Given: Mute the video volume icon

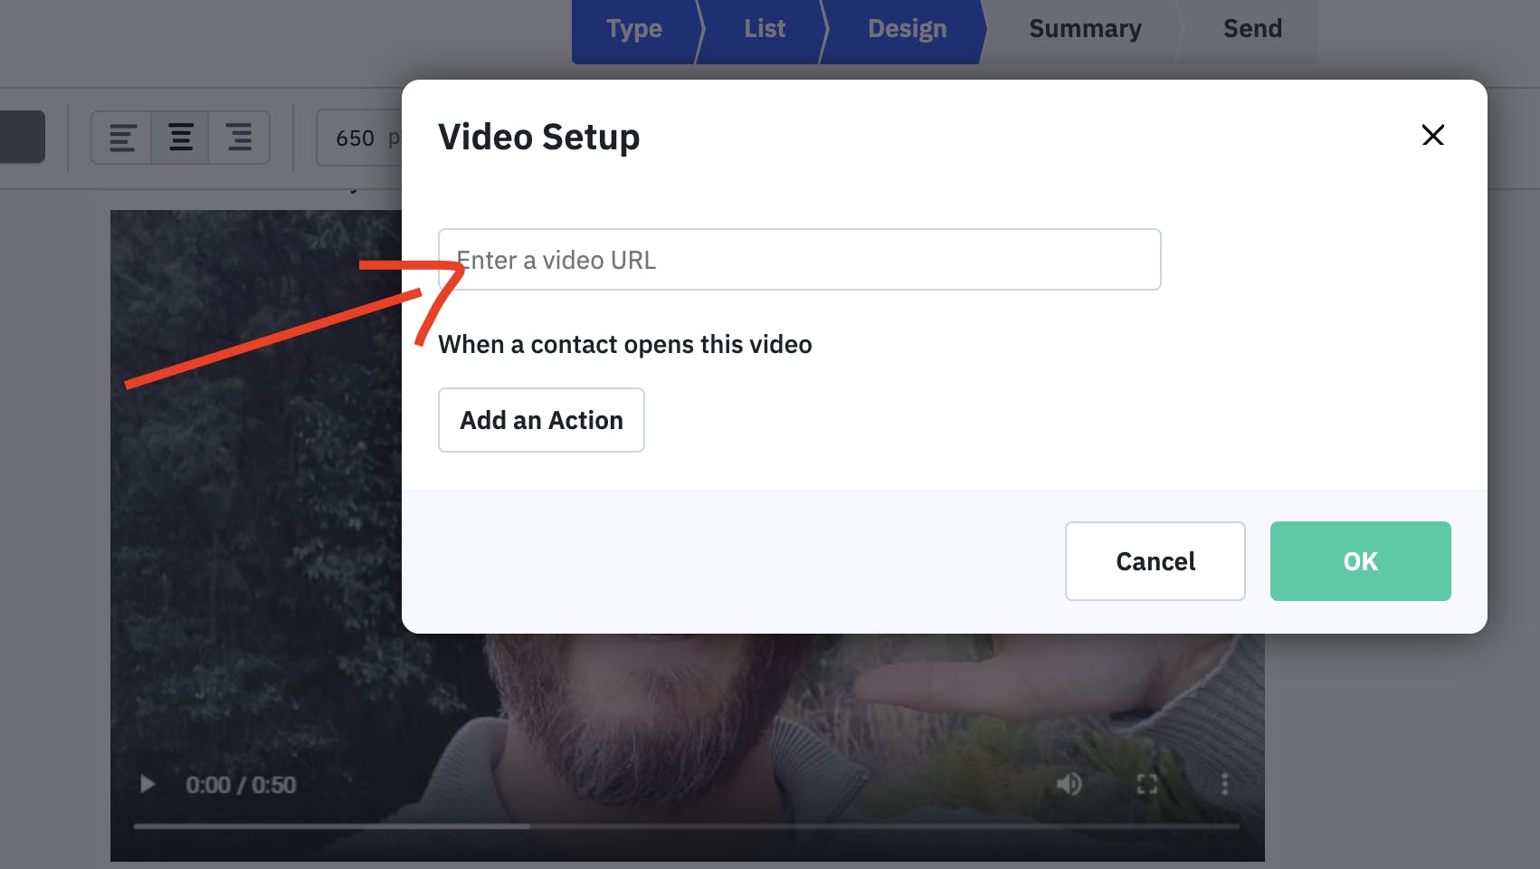Looking at the screenshot, I should tap(1069, 784).
